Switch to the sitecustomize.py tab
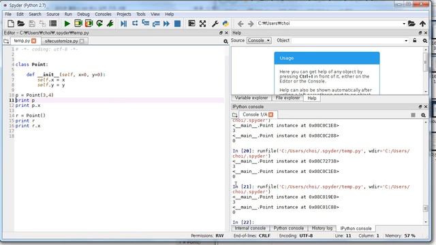 tap(61, 41)
